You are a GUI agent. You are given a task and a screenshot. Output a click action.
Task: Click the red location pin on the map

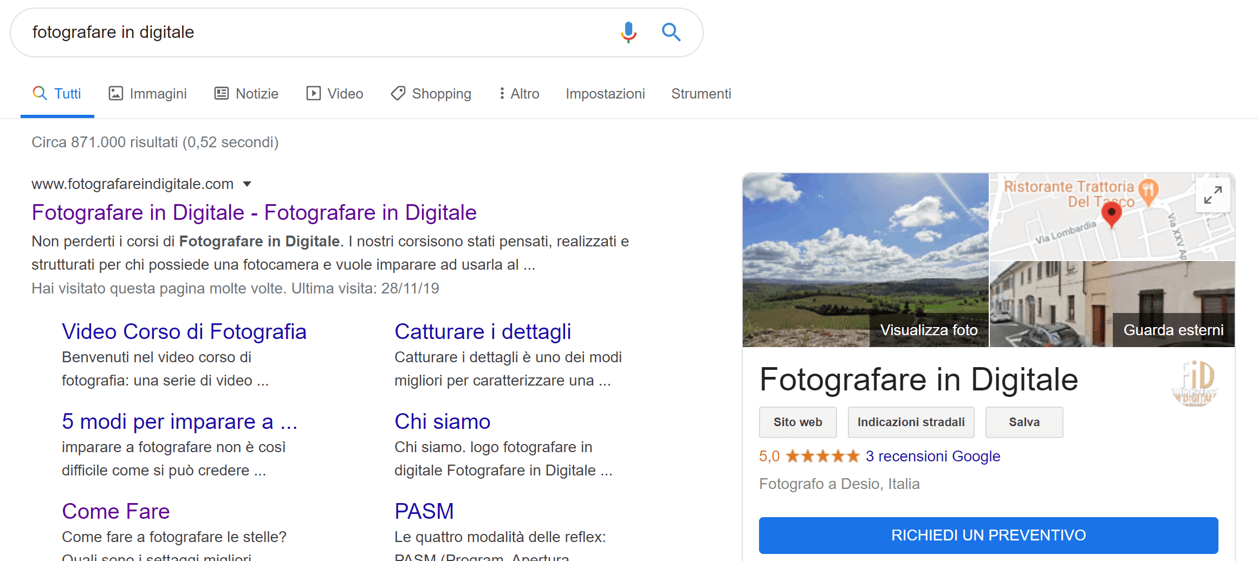point(1111,214)
